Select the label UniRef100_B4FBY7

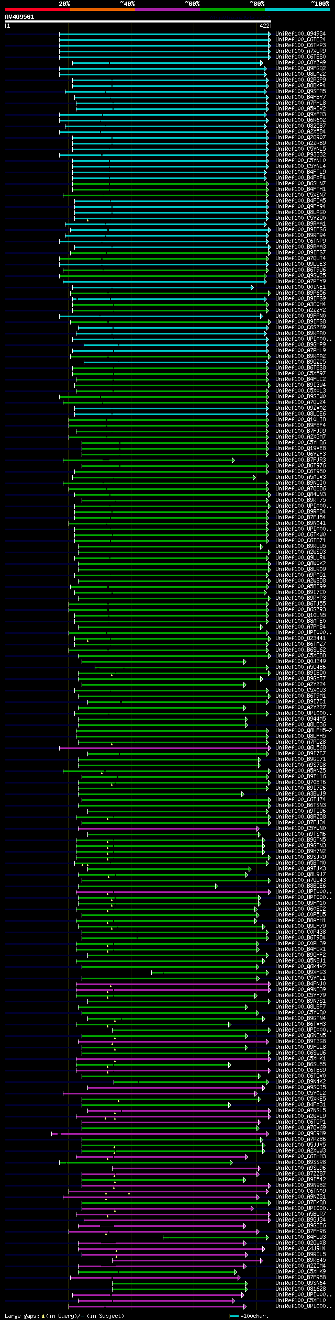coord(300,97)
